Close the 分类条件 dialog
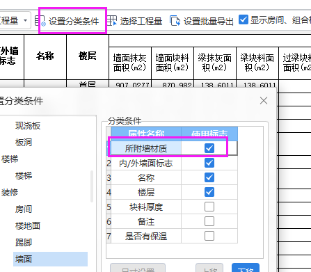The width and height of the screenshot is (311, 272). tap(264, 101)
